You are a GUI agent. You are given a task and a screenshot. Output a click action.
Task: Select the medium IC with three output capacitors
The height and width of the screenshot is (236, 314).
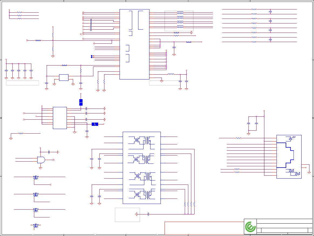(60, 118)
